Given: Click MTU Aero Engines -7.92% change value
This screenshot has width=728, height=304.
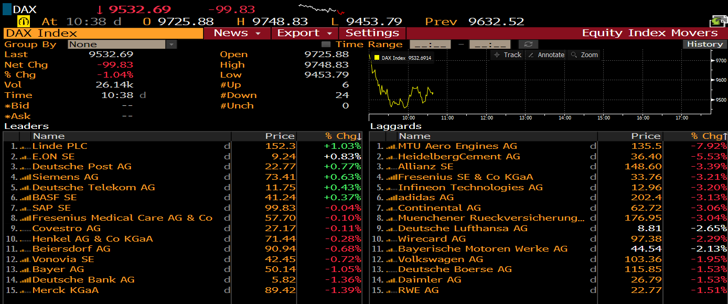Looking at the screenshot, I should tap(709, 146).
